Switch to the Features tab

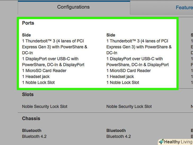pos(184,7)
